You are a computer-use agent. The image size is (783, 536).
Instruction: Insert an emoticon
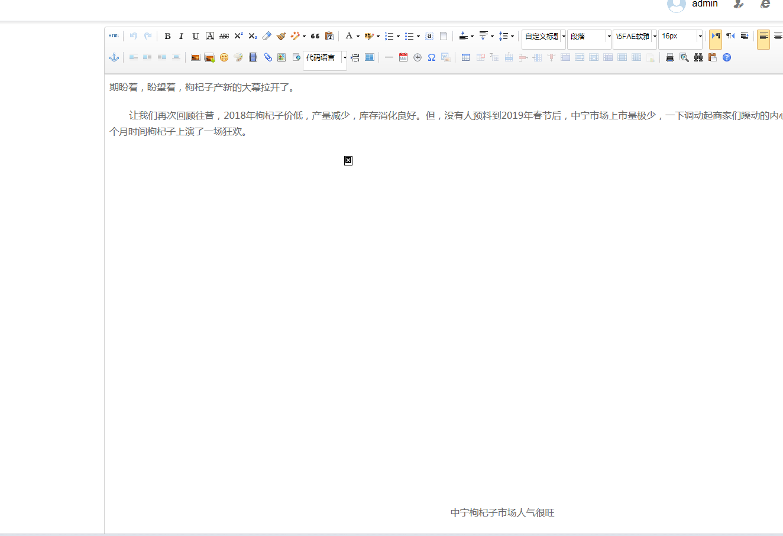[x=224, y=57]
